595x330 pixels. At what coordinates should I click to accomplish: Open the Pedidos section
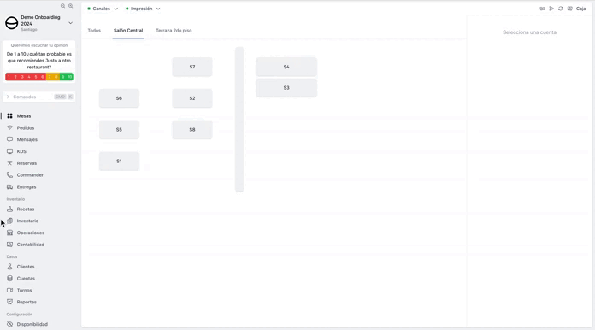[26, 128]
